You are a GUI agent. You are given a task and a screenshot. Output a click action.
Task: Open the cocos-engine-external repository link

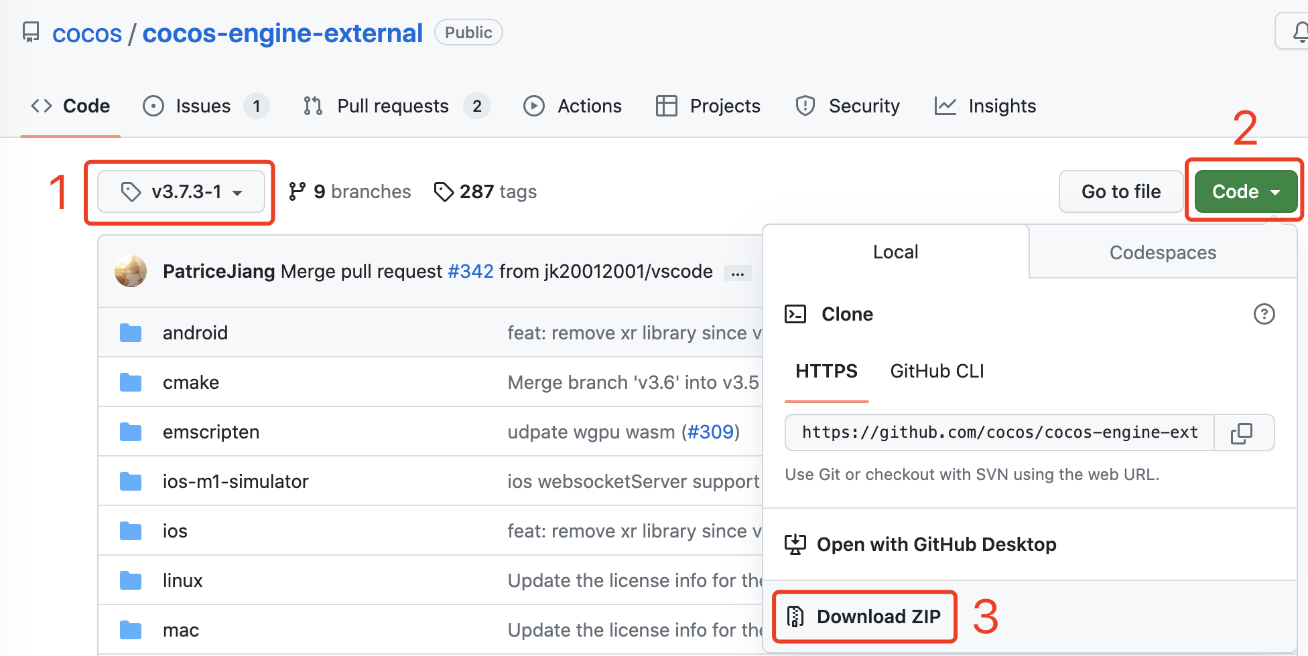pyautogui.click(x=283, y=33)
